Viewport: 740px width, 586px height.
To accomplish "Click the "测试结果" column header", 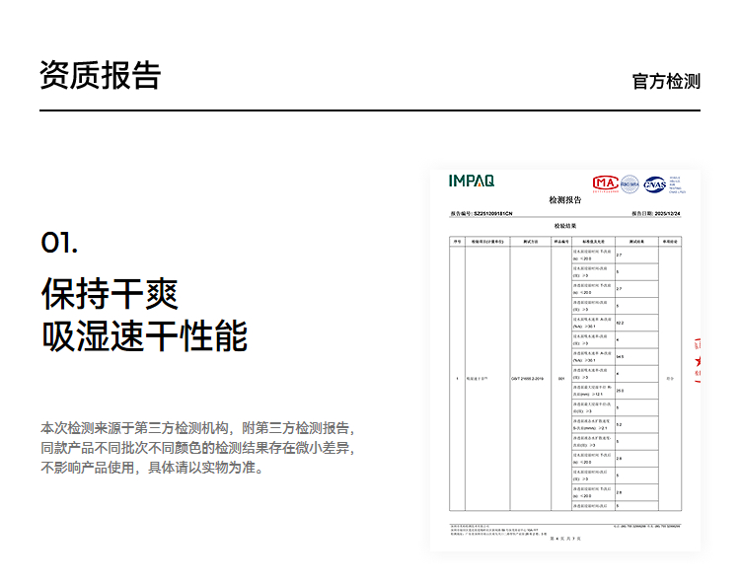I will point(636,242).
